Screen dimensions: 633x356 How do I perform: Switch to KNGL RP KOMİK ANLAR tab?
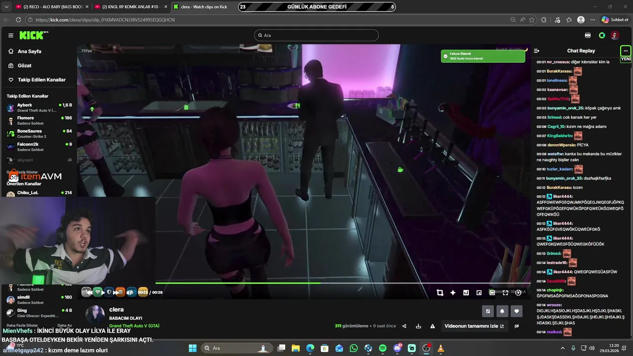[x=131, y=6]
